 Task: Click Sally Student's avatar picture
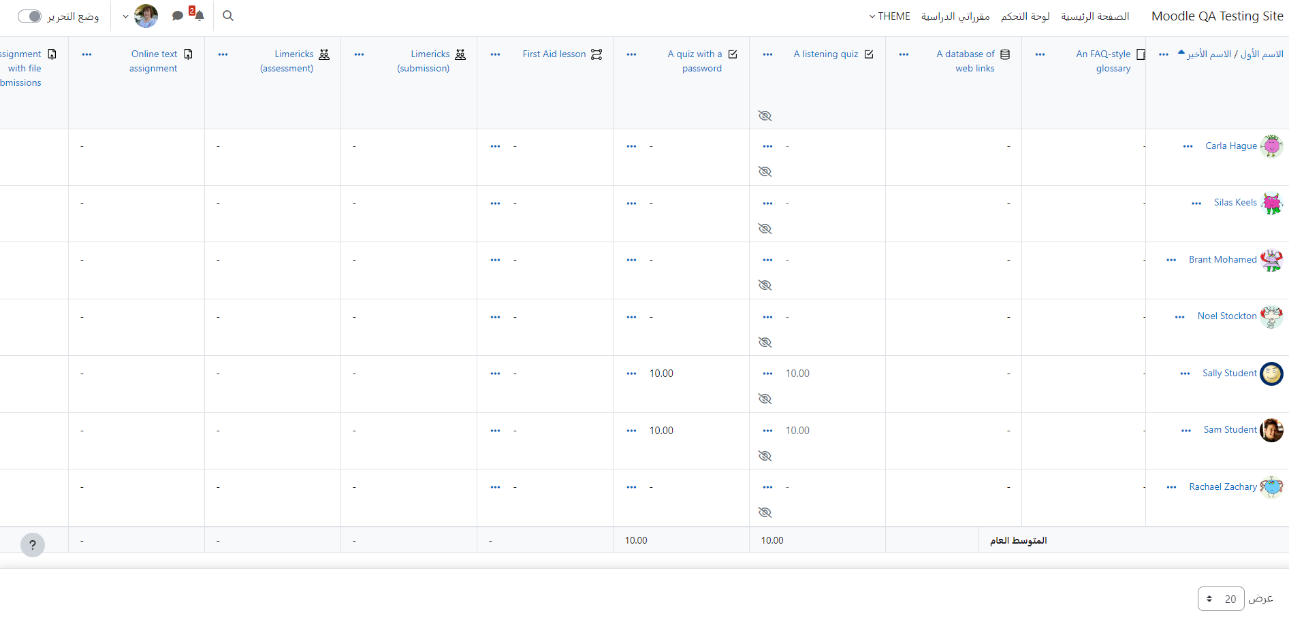(x=1271, y=374)
